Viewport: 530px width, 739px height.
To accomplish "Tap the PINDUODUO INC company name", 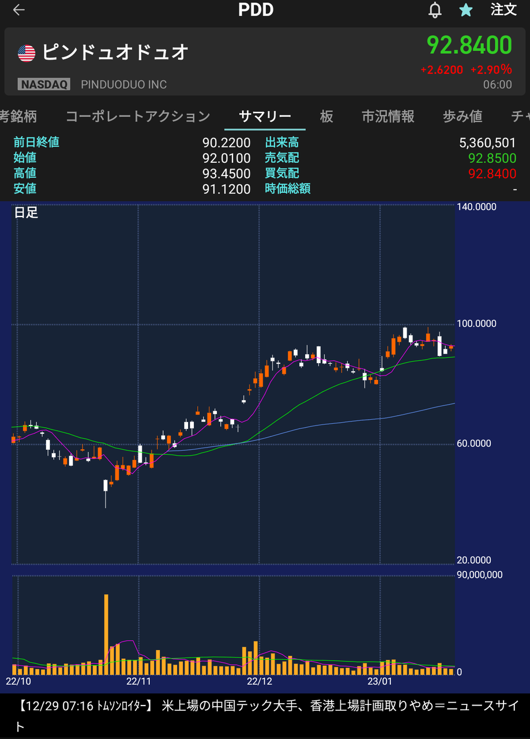I will pyautogui.click(x=124, y=84).
